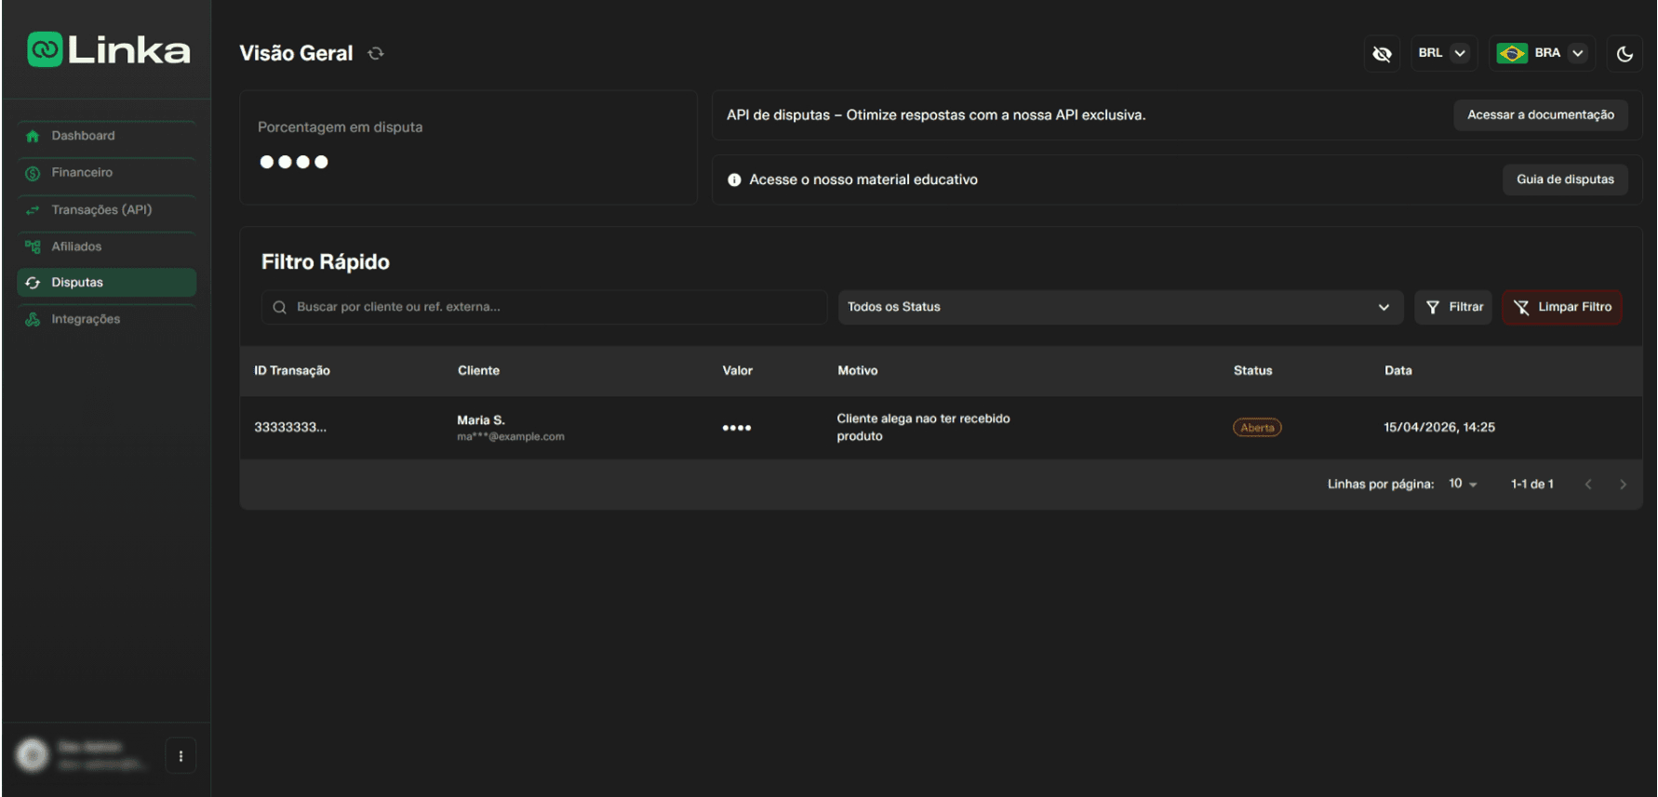Click the ID Transação column header
Viewport: 1658px width, 797px height.
click(292, 370)
